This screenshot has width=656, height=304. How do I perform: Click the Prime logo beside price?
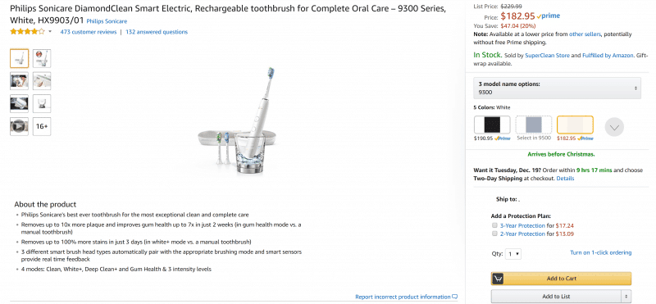[549, 16]
